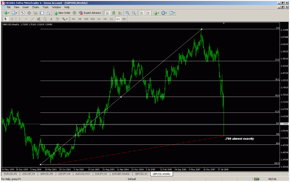Open the File menu

point(9,7)
